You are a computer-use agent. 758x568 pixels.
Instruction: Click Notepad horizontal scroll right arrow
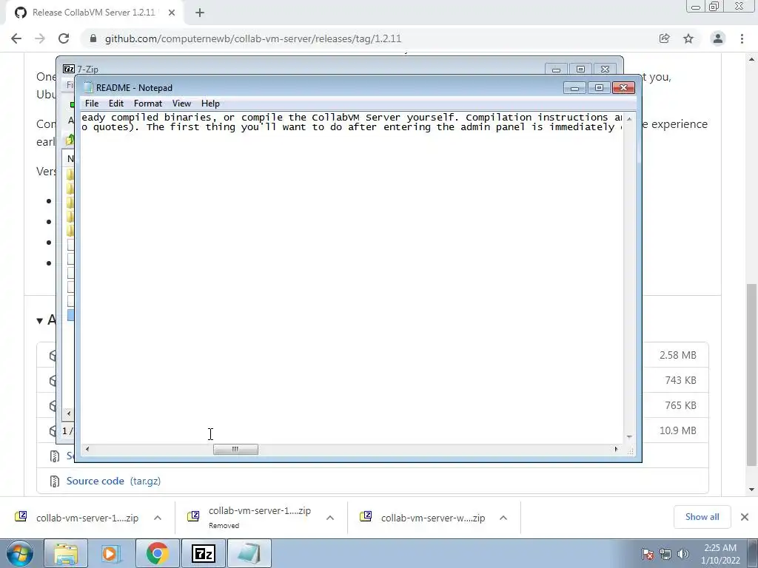click(616, 449)
